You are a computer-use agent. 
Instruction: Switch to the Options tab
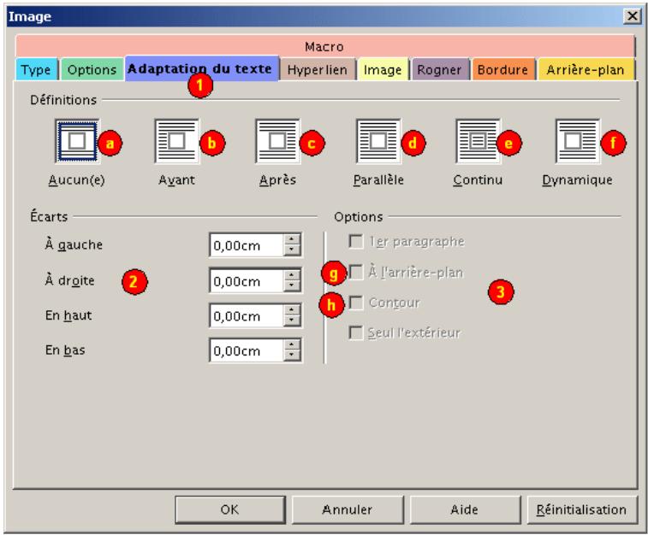click(x=92, y=70)
